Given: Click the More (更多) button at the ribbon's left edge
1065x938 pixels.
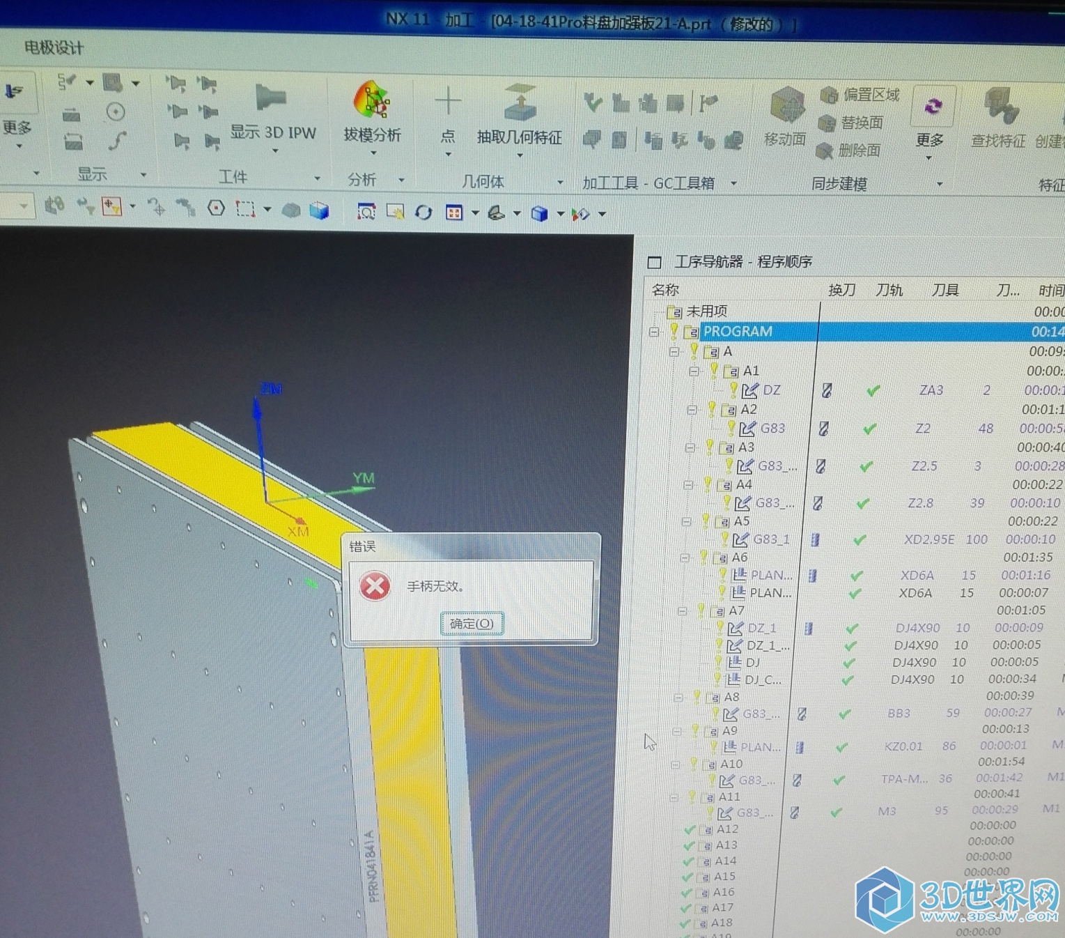Looking at the screenshot, I should click(x=17, y=128).
